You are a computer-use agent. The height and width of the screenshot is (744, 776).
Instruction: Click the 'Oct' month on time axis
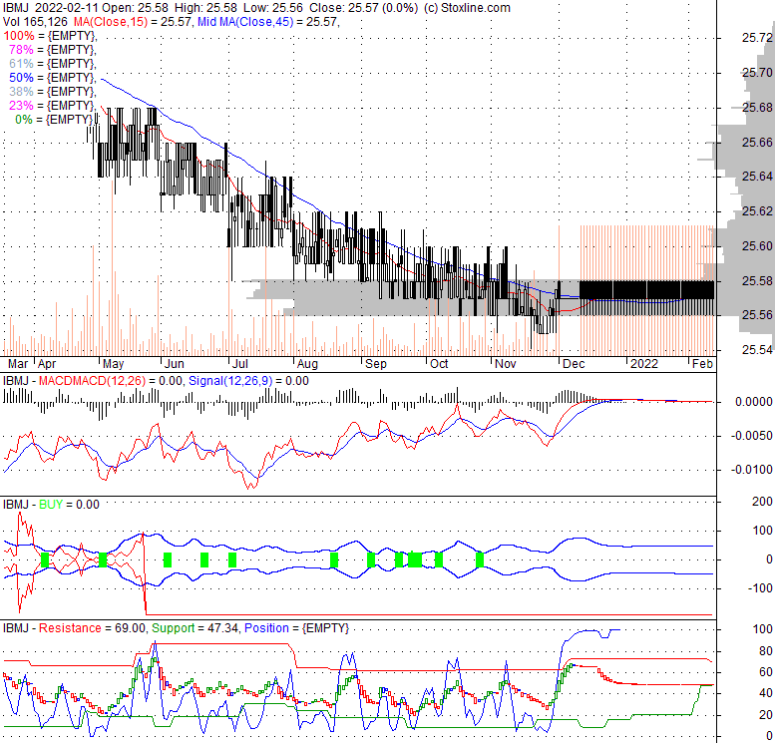[439, 364]
